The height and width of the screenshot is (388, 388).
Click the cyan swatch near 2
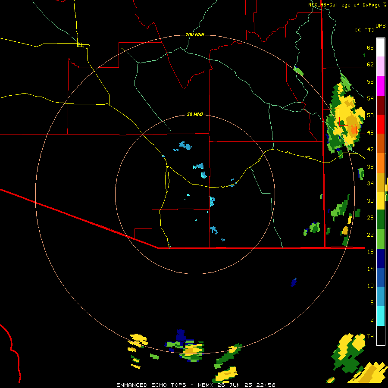coord(381,316)
